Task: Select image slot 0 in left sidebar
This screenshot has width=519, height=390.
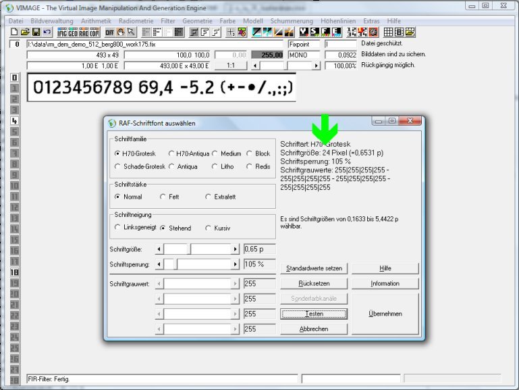Action: (14, 78)
